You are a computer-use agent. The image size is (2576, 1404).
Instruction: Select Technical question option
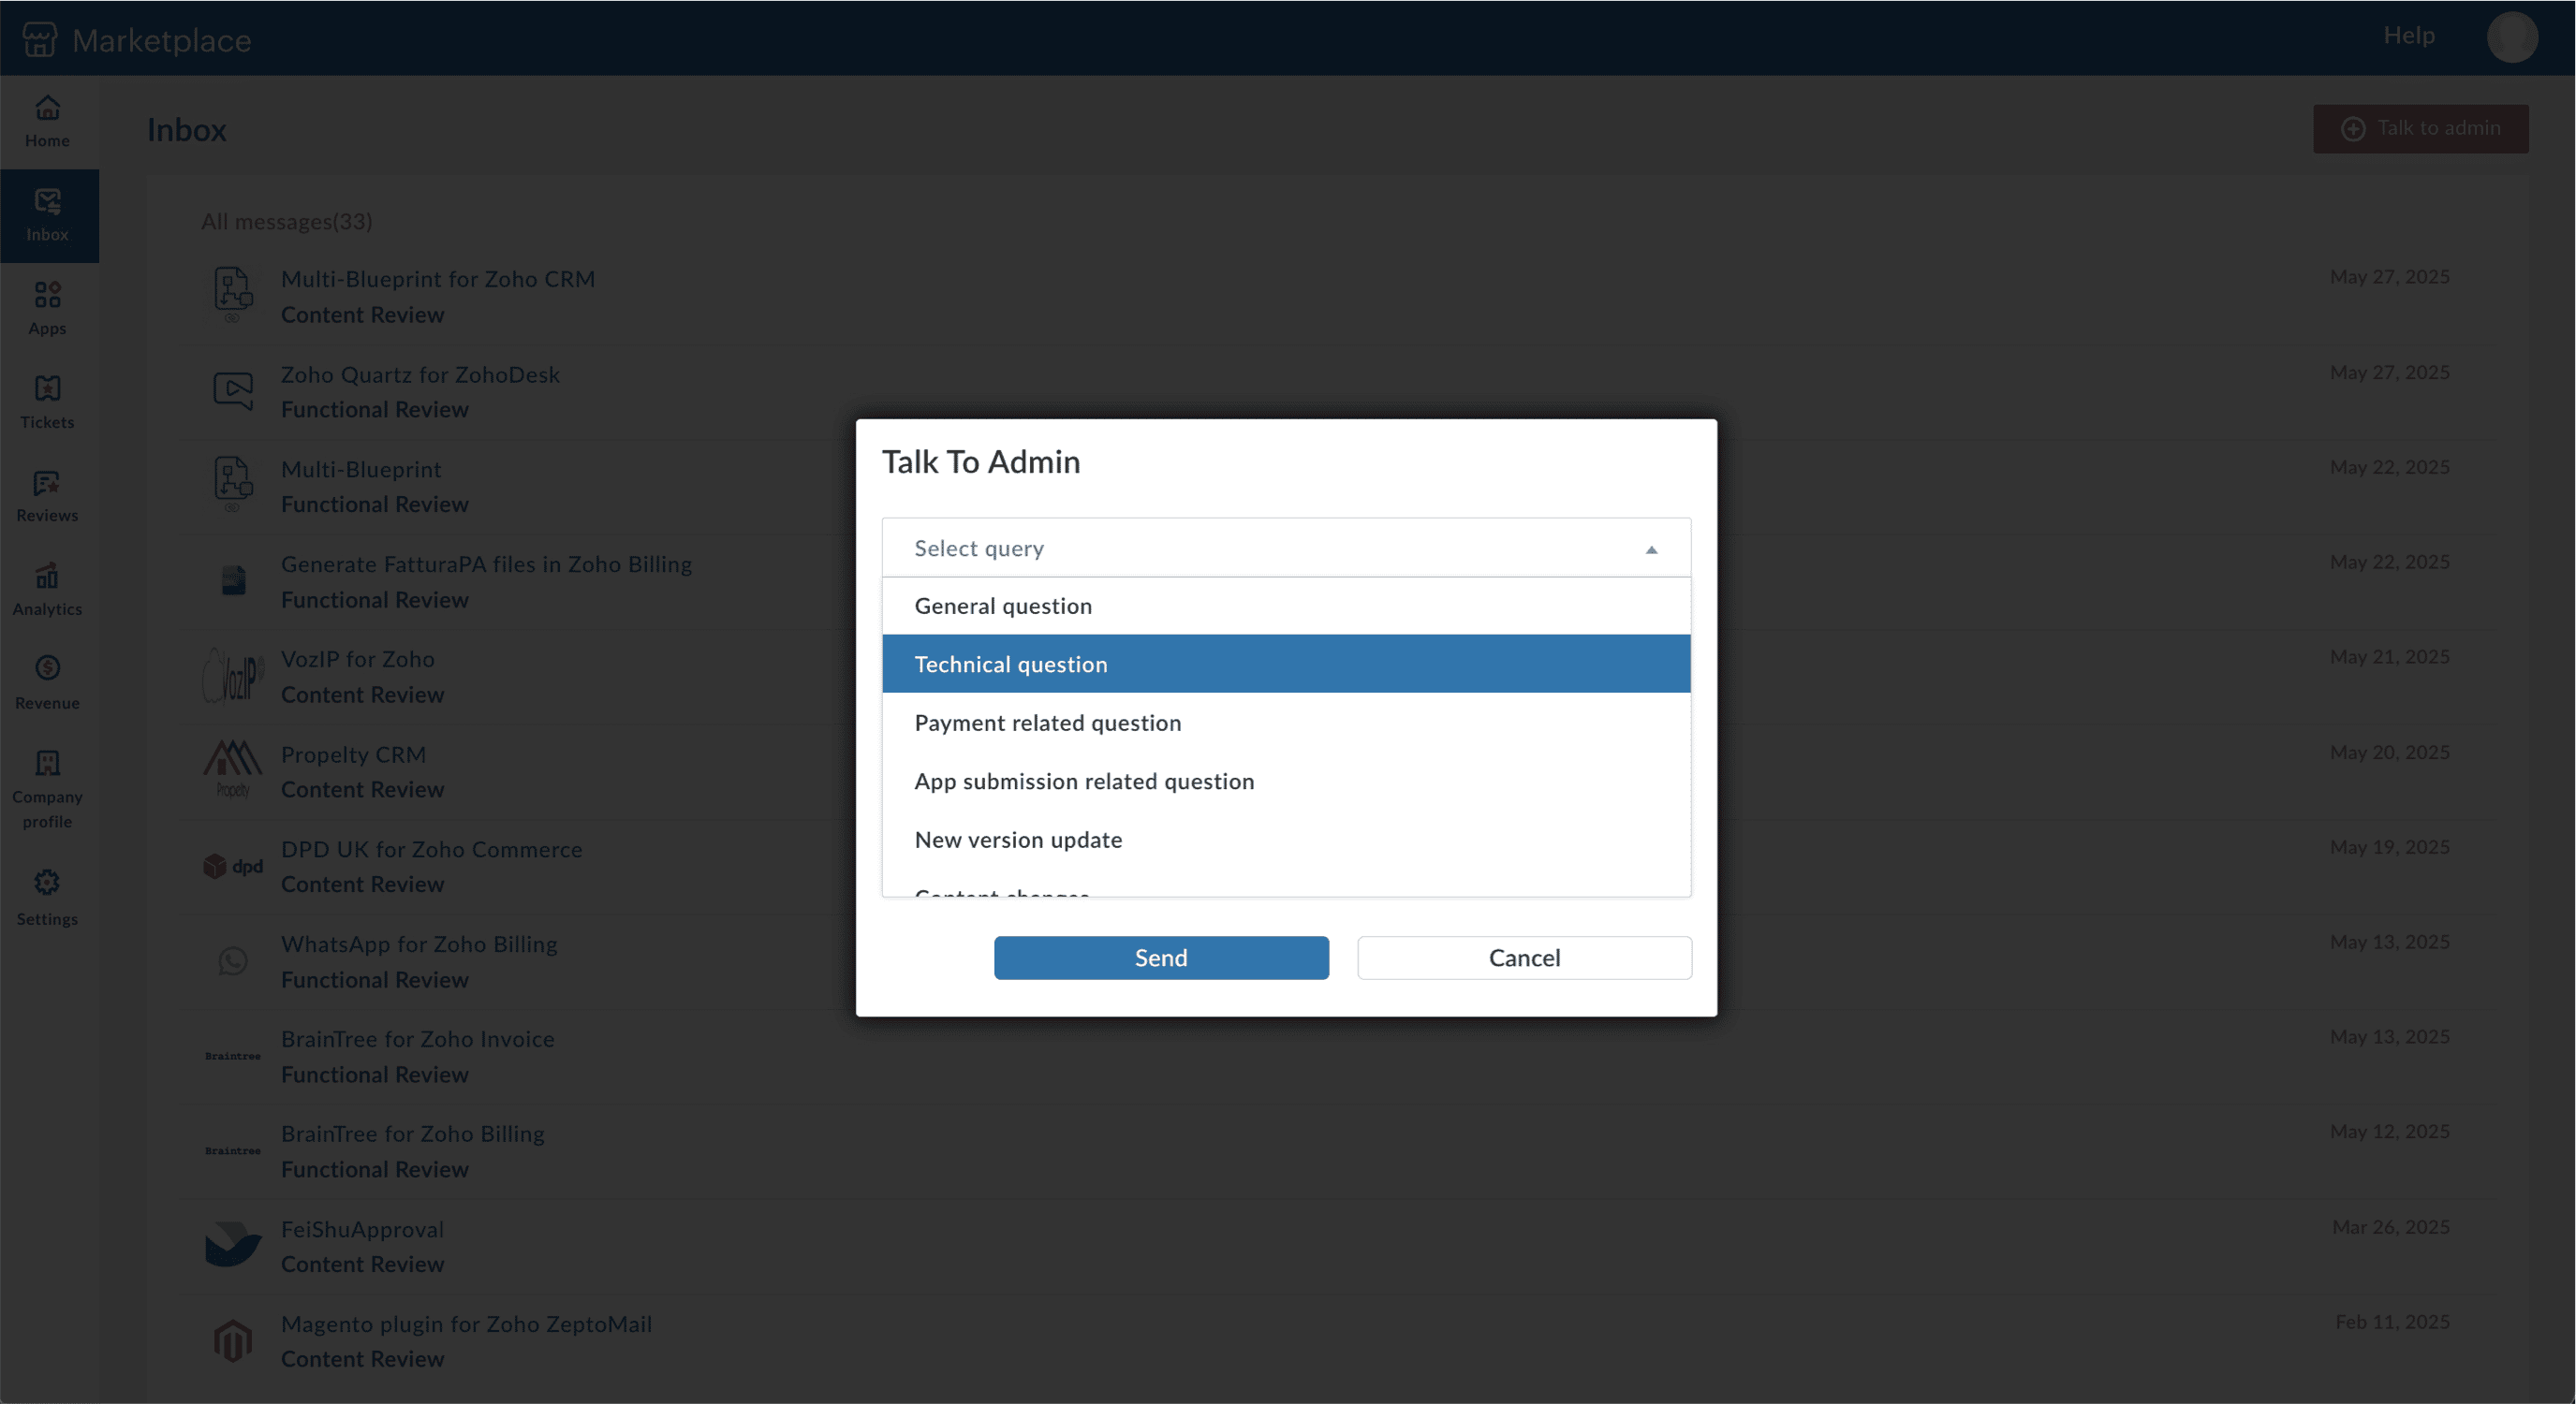click(1011, 664)
